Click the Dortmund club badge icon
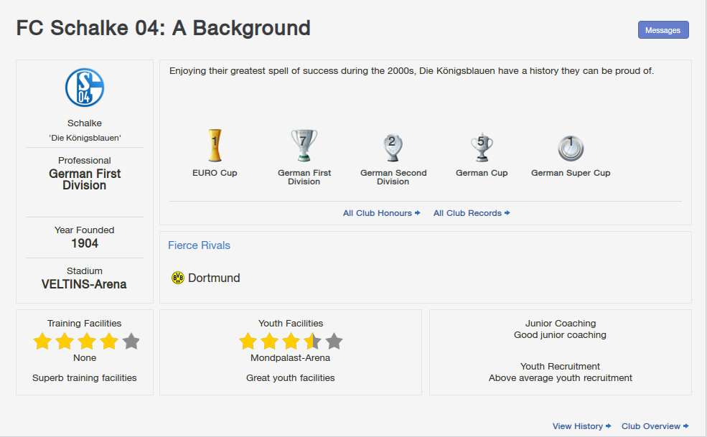 pos(178,278)
